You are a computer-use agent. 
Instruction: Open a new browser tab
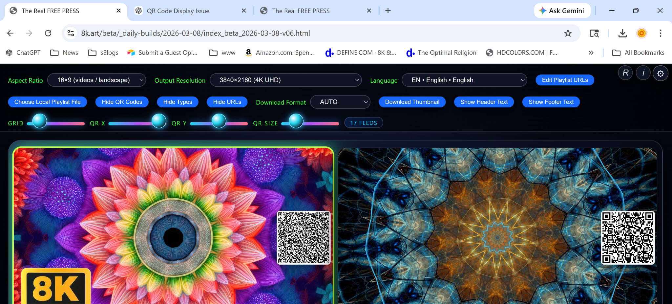click(x=388, y=11)
